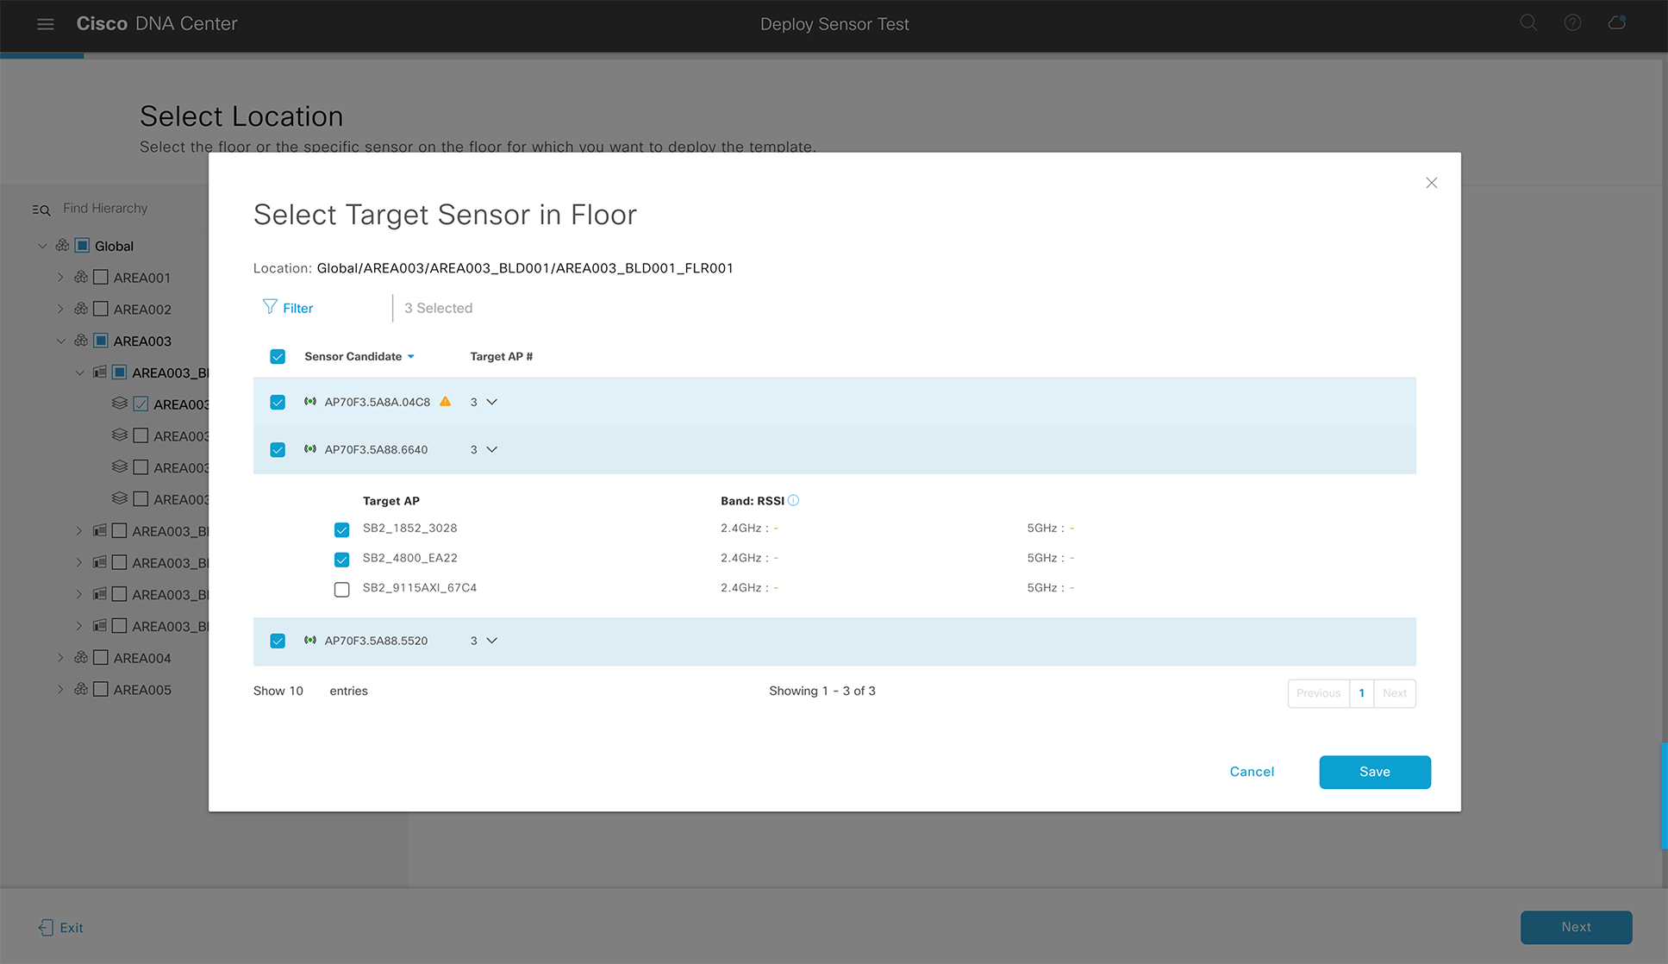Click the Band RSSI info icon
Screen dimensions: 1668x964
tap(793, 500)
